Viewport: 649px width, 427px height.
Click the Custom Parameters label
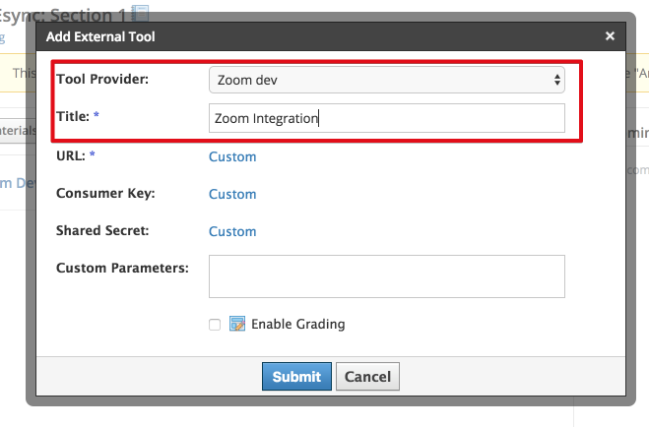tap(122, 268)
